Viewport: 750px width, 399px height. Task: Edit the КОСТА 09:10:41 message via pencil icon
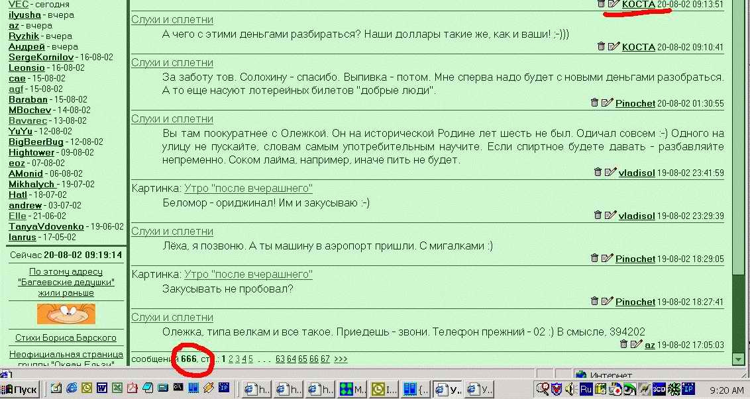[614, 46]
